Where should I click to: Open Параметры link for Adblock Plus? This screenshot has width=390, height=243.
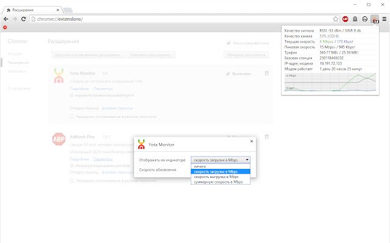(103, 159)
